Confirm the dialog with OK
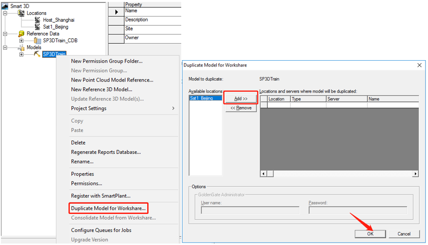Screen dimensions: 428x245 coord(370,234)
